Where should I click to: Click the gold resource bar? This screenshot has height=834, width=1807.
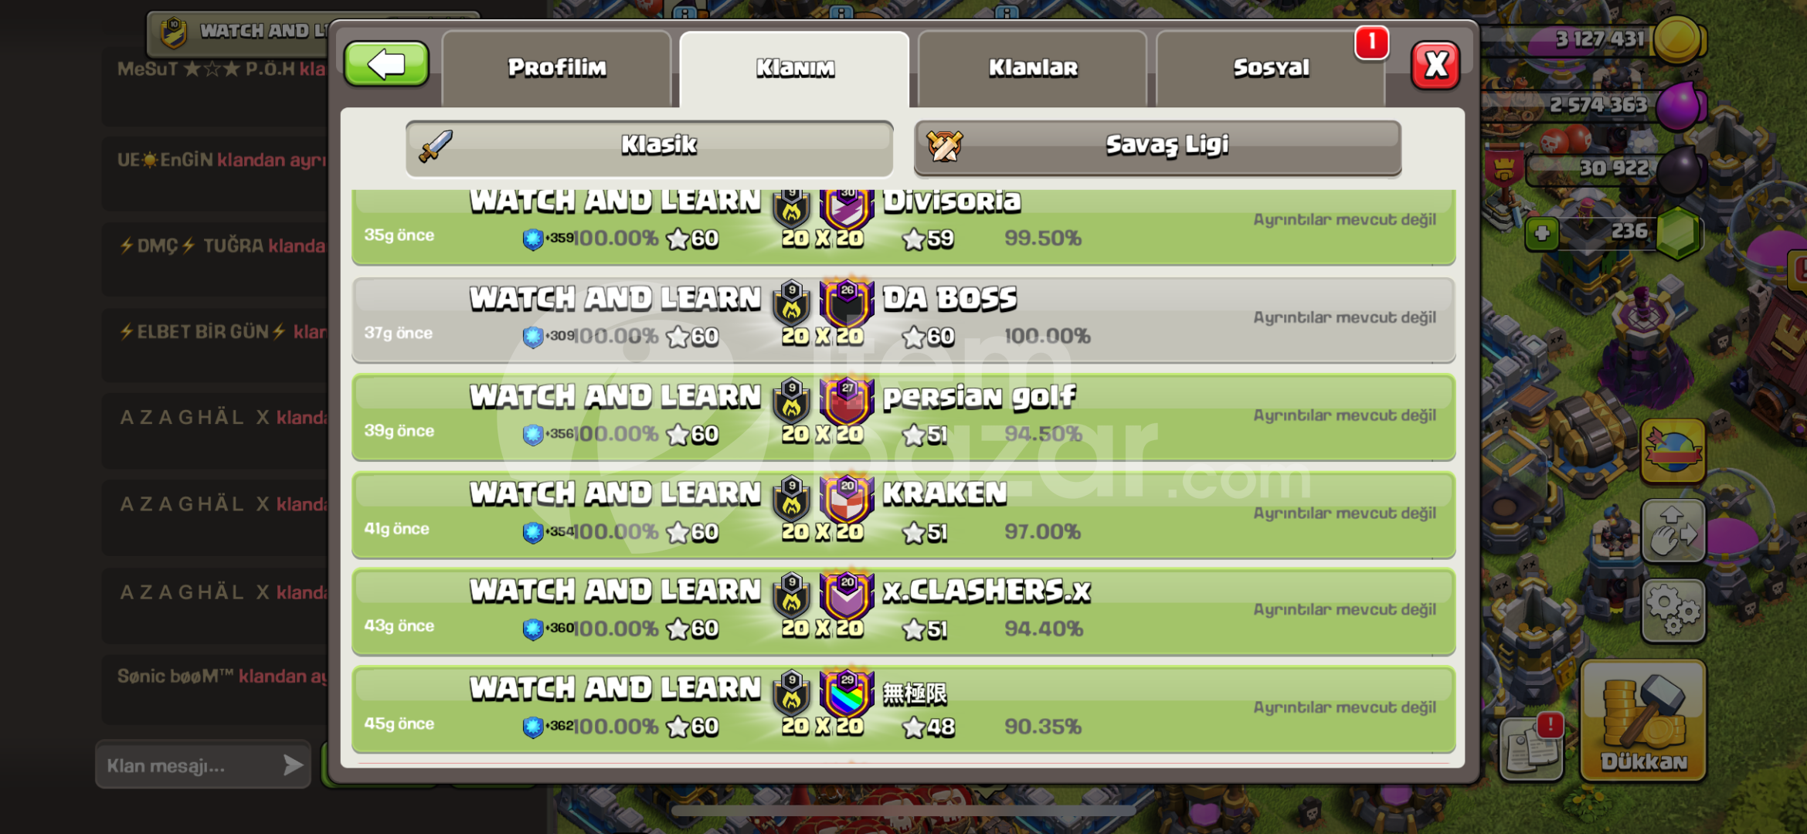1591,39
